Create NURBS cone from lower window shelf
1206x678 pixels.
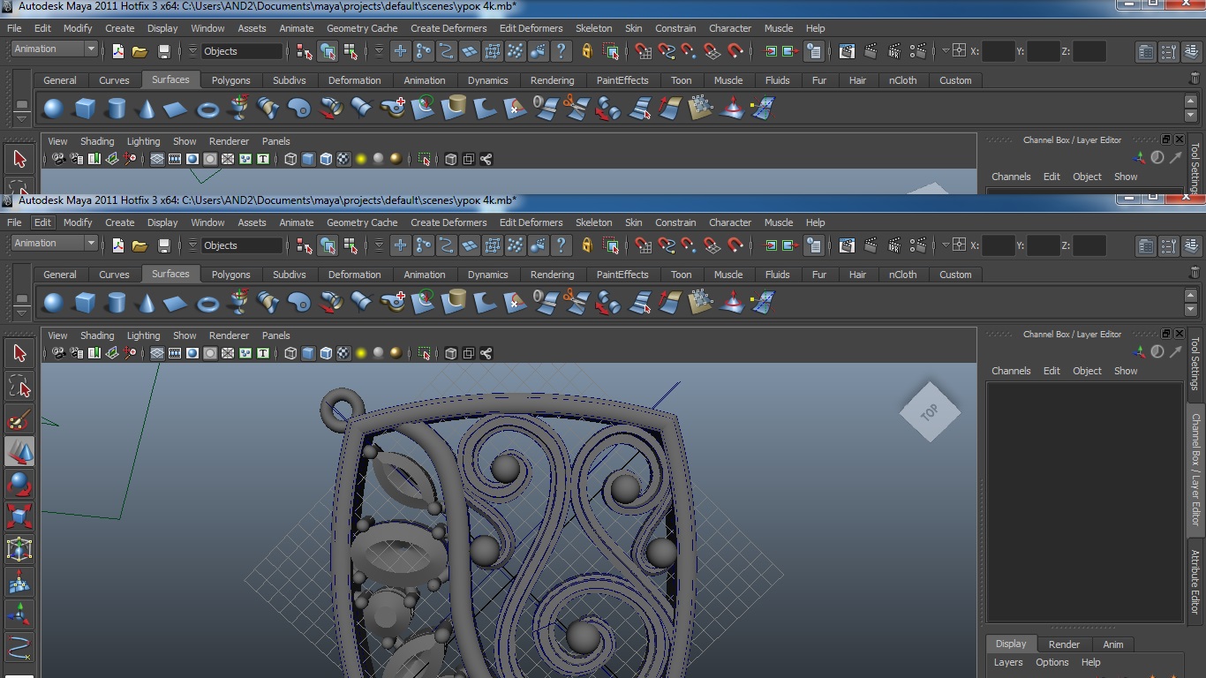[x=147, y=303]
